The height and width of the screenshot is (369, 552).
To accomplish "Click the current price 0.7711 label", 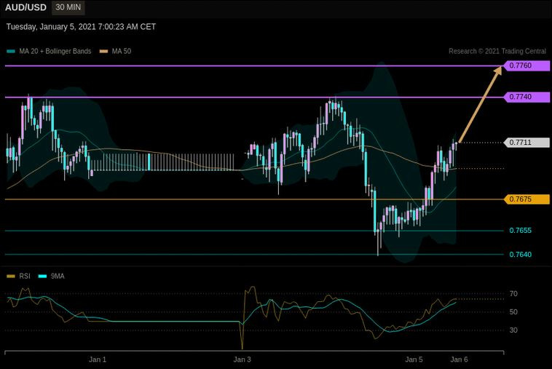I will (x=527, y=143).
